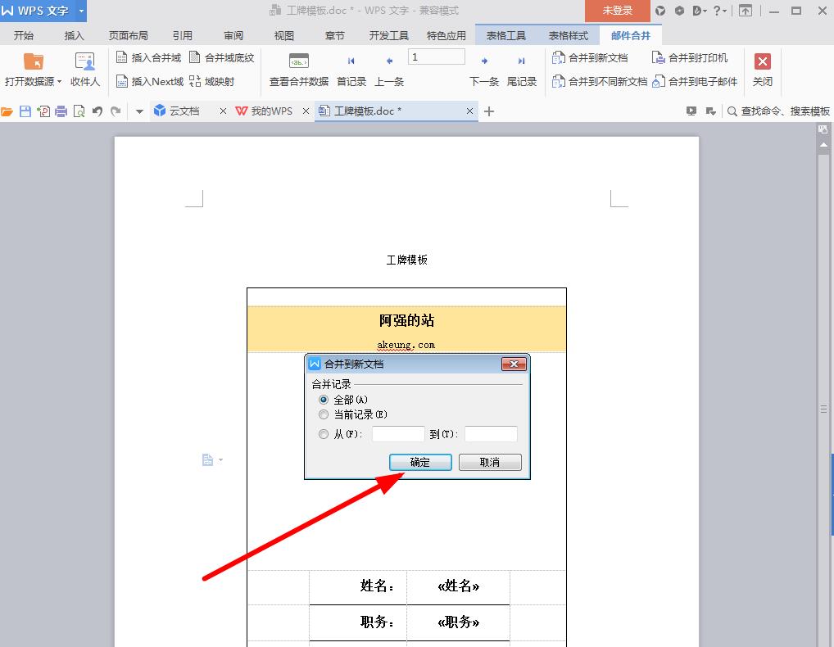Select the 当前记录(E) radio option
834x647 pixels.
pos(324,415)
